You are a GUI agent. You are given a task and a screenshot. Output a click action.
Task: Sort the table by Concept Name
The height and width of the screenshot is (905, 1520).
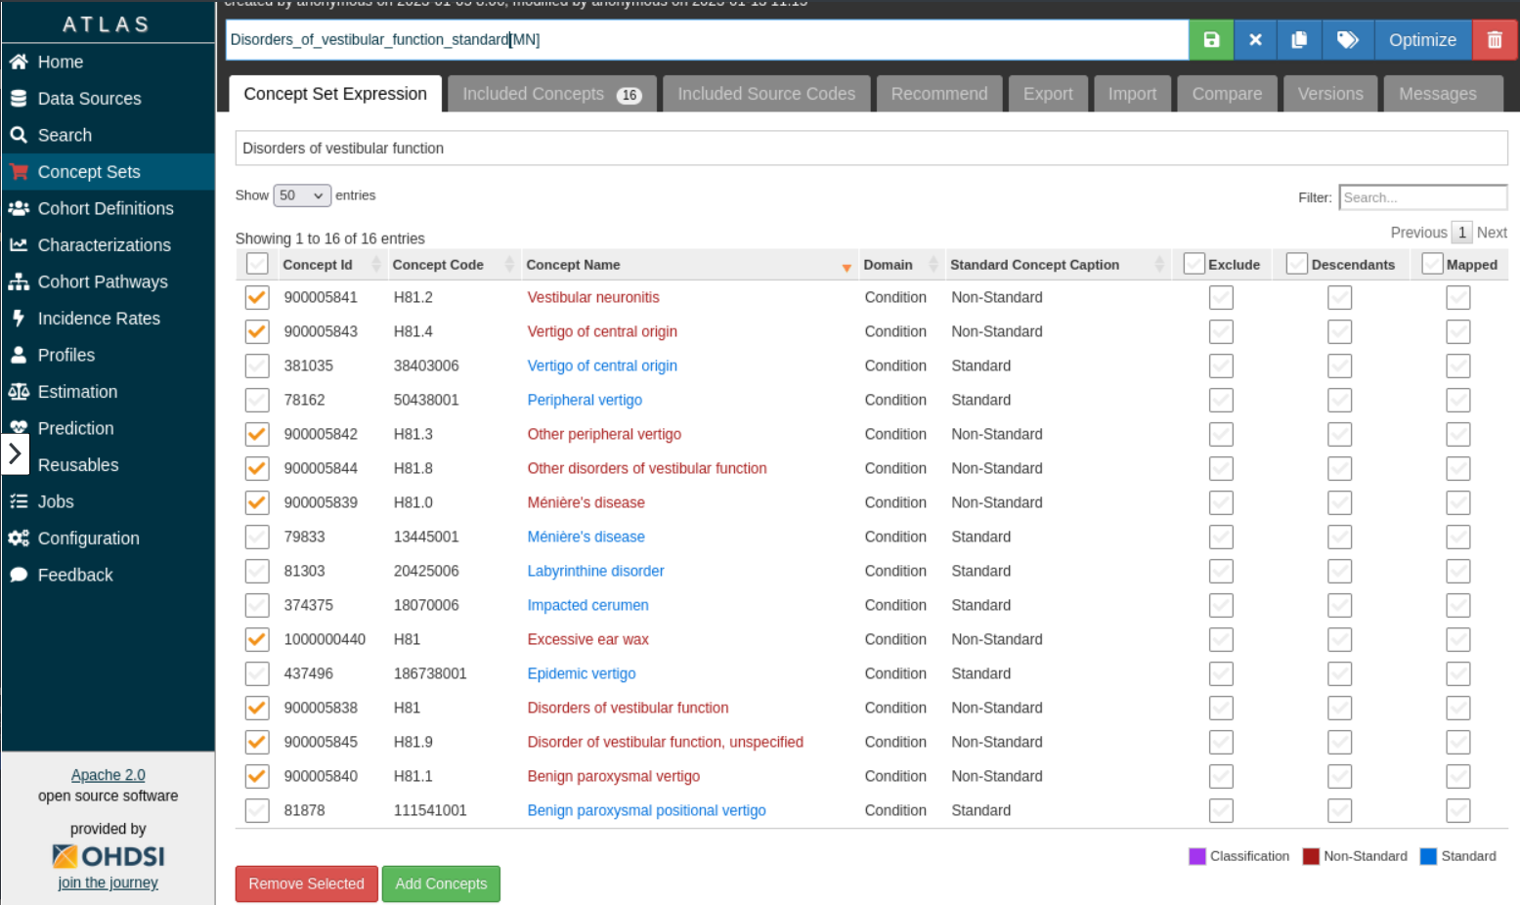(x=573, y=265)
